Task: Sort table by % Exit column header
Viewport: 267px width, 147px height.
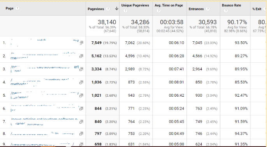Action: point(257,9)
